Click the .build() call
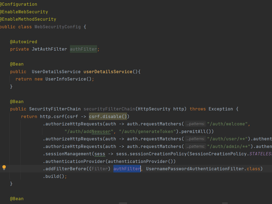 [x=54, y=177]
